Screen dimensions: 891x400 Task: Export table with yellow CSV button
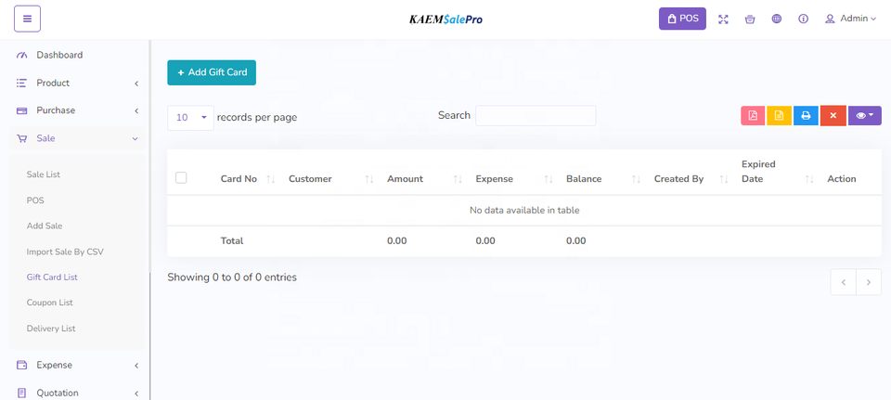pos(779,116)
